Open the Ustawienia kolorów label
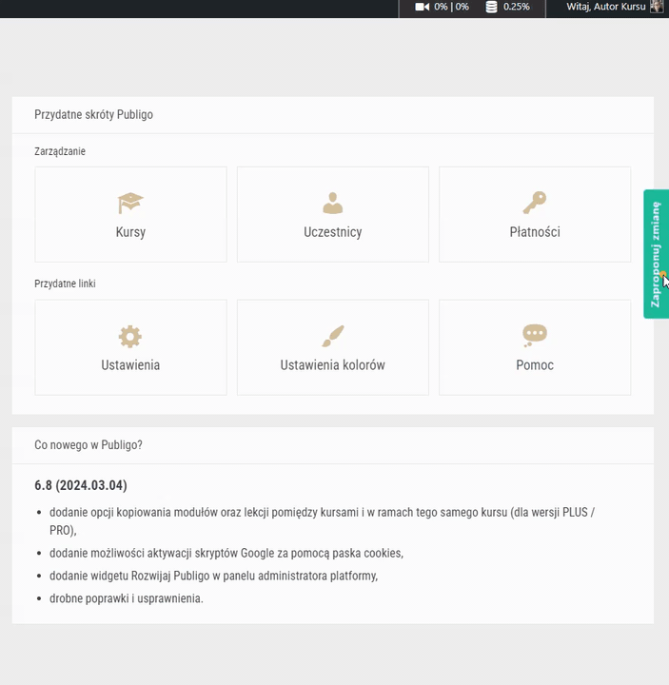Image resolution: width=669 pixels, height=685 pixels. (x=332, y=365)
